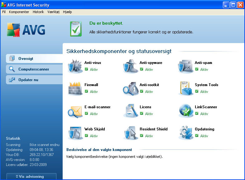Open the Anti-virus shield icon

pos(75,66)
